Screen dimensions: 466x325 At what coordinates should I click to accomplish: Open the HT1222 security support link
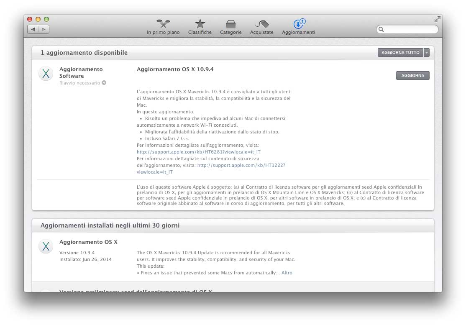[241, 165]
